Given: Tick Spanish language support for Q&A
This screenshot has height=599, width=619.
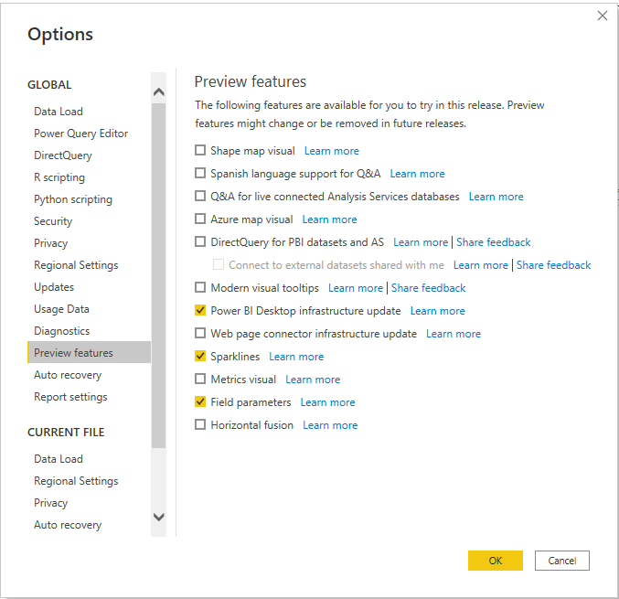Looking at the screenshot, I should pos(200,174).
